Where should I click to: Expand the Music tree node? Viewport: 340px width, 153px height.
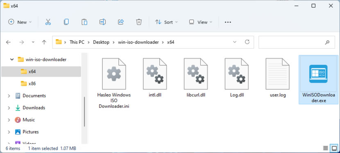coord(9,120)
